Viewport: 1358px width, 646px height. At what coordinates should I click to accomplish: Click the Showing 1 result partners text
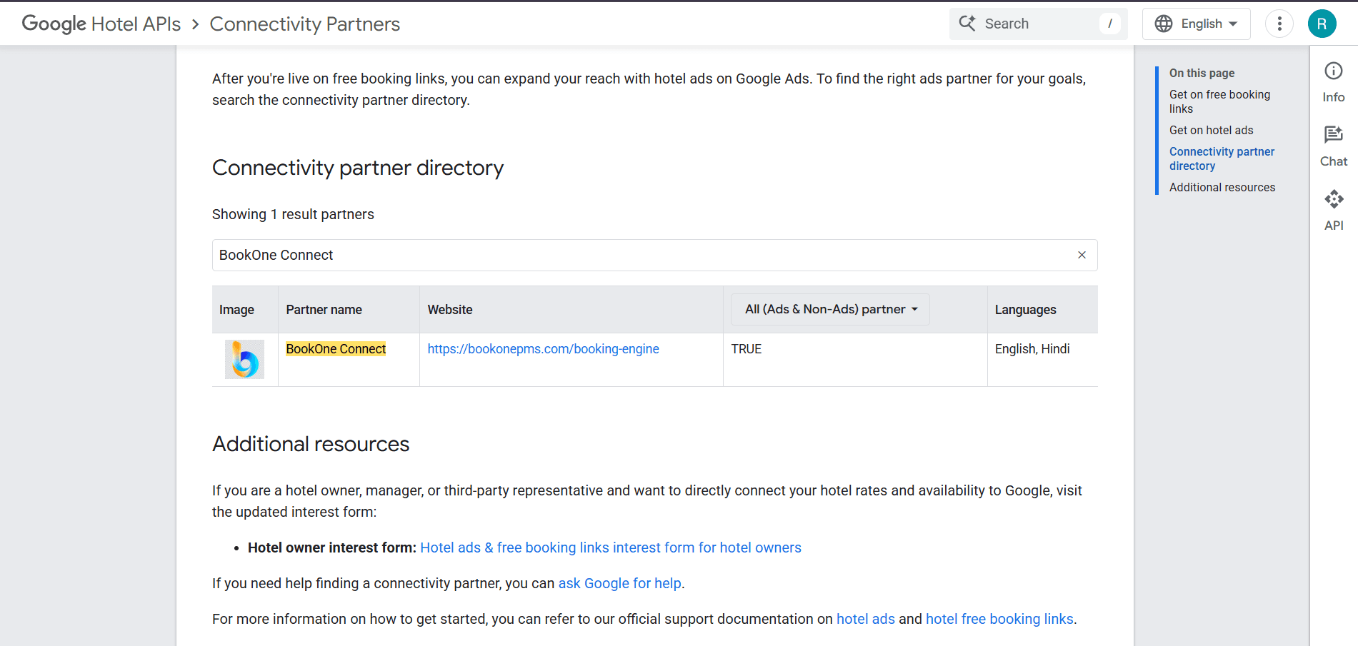click(x=293, y=214)
